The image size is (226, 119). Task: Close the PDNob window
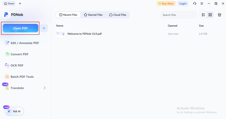click(223, 4)
